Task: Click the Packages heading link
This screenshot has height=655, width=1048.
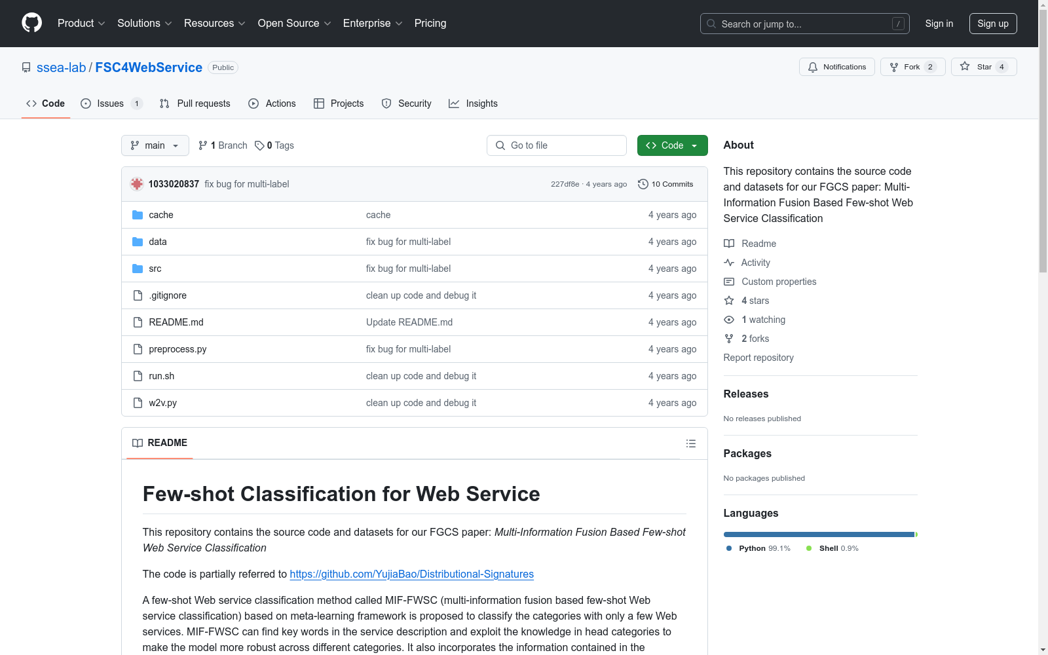Action: coord(747,453)
